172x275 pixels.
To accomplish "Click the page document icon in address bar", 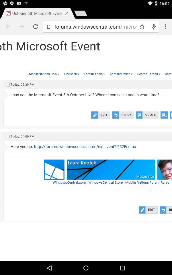I will pos(49,27).
